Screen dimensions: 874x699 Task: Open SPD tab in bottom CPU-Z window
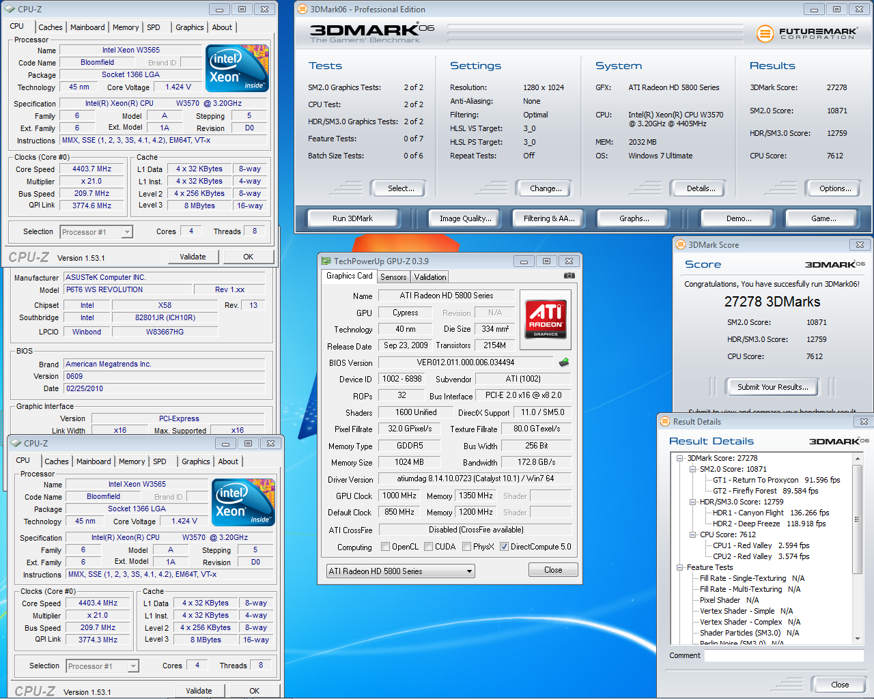(160, 461)
